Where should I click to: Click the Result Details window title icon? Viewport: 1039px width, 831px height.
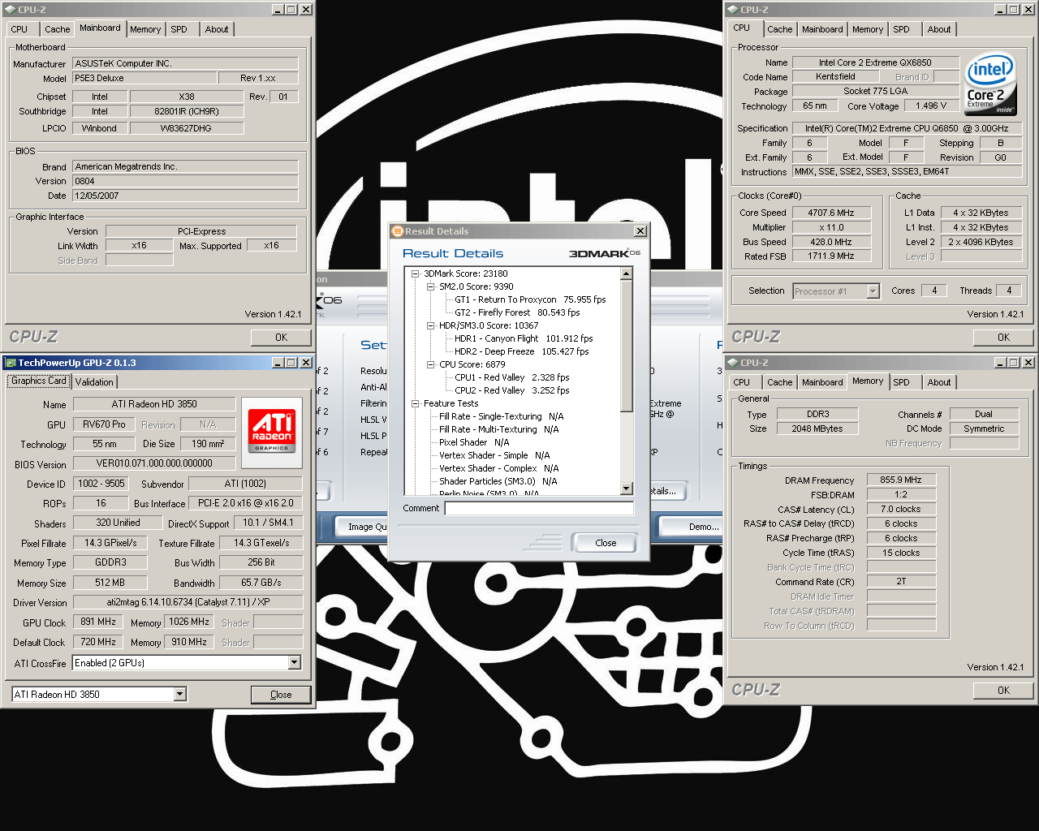[398, 231]
